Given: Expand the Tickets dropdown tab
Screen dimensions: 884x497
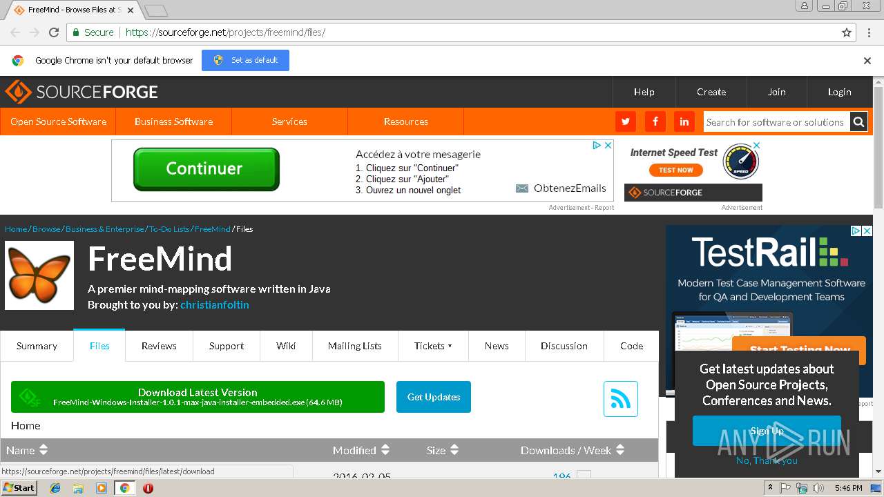Looking at the screenshot, I should coord(433,346).
